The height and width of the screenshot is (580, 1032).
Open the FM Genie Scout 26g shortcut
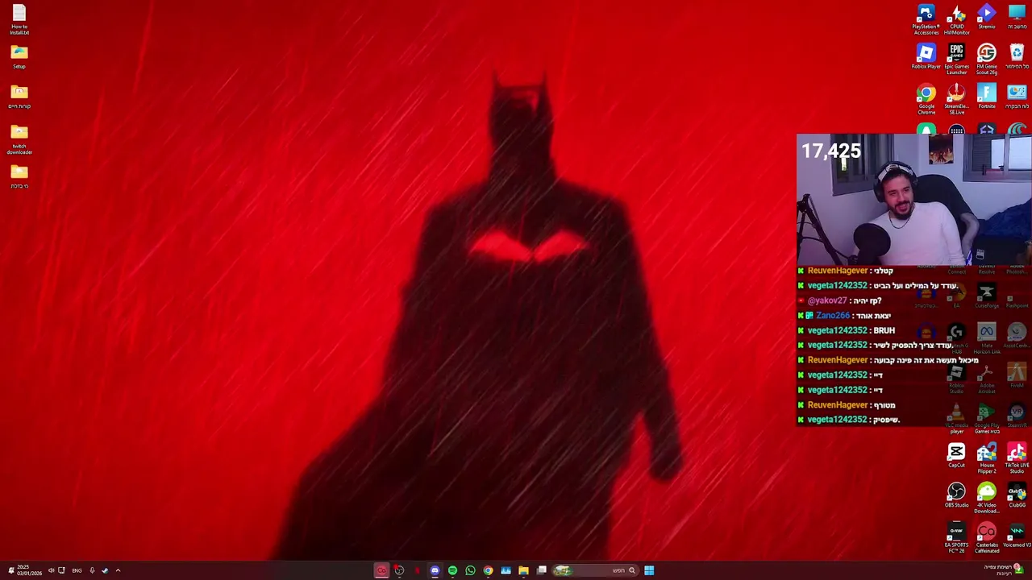coord(986,59)
